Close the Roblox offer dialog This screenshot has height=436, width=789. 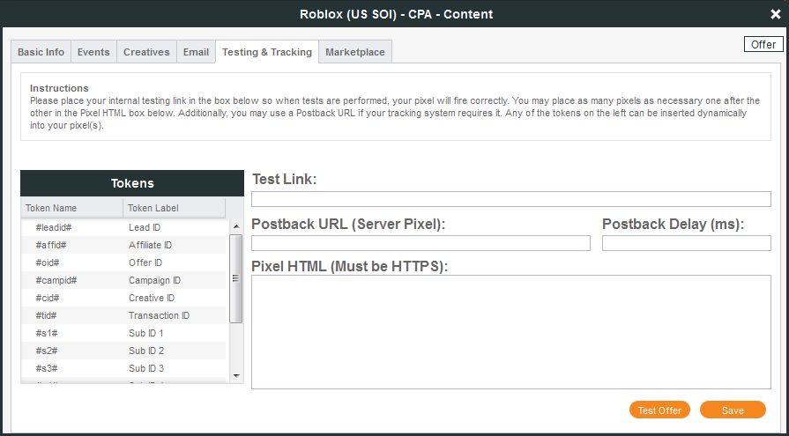pos(775,14)
